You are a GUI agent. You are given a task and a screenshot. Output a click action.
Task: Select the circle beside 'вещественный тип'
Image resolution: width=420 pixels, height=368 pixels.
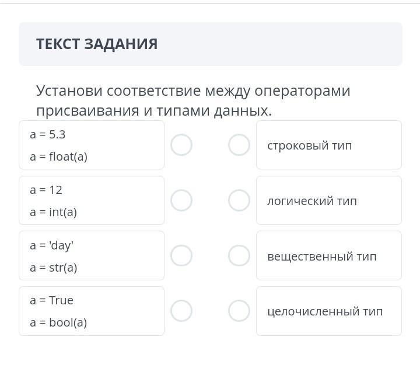239,255
